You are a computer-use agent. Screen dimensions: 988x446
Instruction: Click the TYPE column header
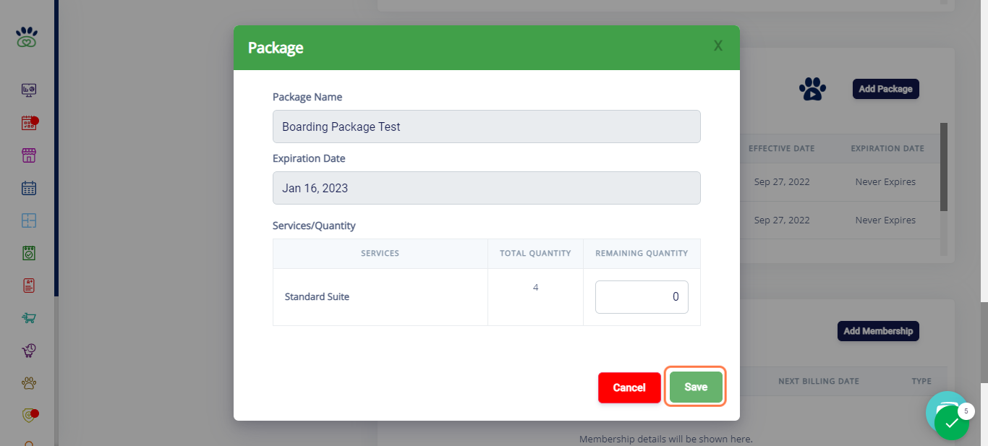click(x=921, y=381)
